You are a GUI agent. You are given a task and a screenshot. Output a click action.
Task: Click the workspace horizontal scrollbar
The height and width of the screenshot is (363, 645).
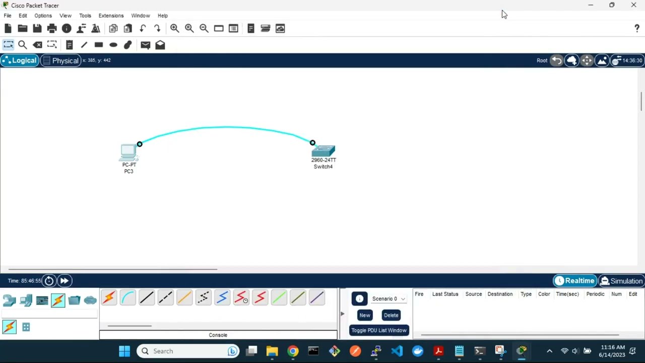coord(113,269)
